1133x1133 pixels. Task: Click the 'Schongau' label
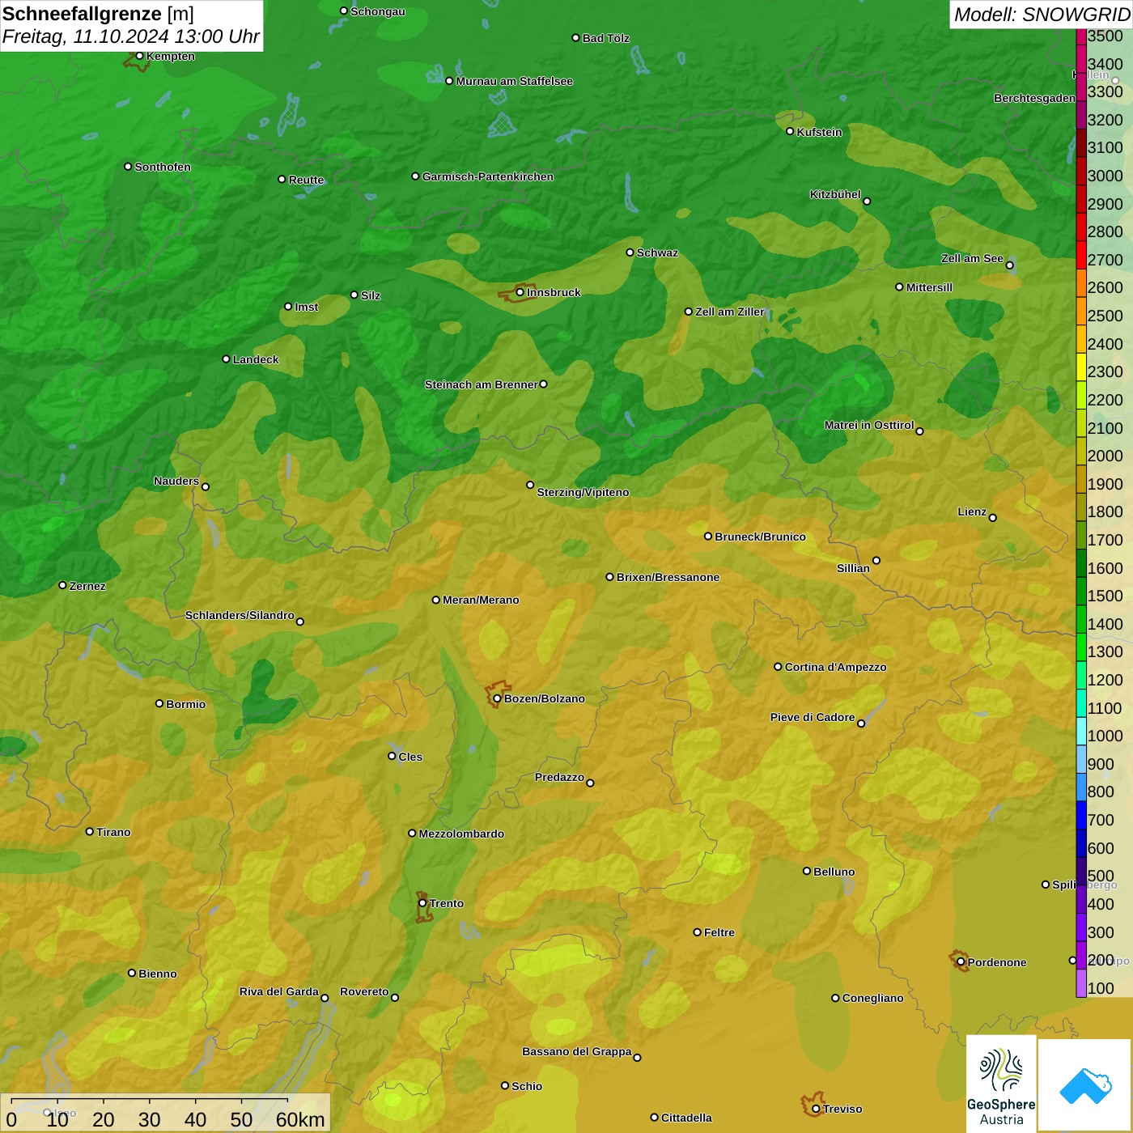point(377,11)
